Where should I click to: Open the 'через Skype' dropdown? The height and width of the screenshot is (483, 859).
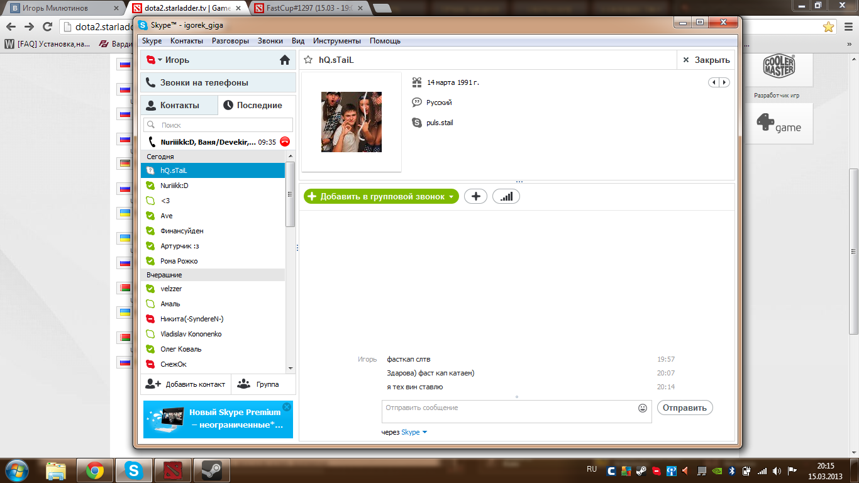(x=414, y=432)
